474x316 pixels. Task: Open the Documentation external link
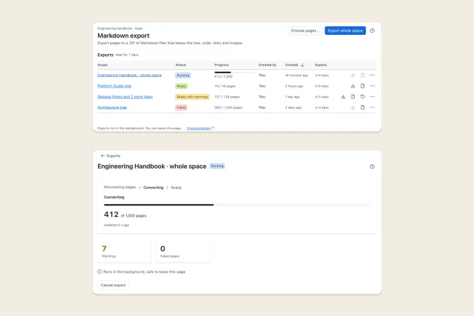coord(200,128)
